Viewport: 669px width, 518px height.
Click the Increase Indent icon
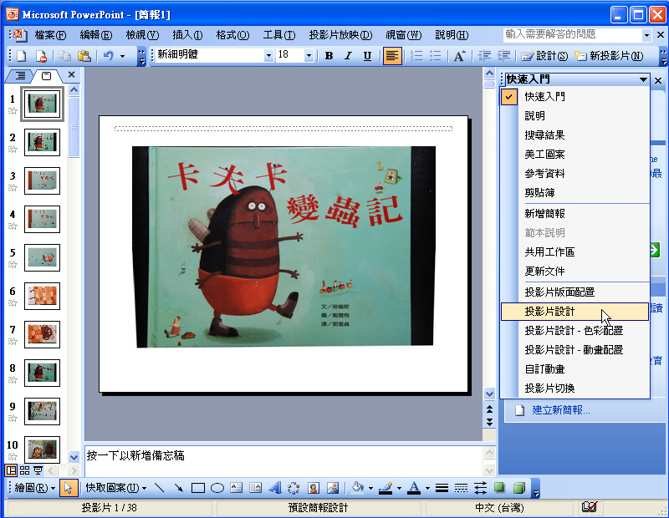tap(504, 56)
